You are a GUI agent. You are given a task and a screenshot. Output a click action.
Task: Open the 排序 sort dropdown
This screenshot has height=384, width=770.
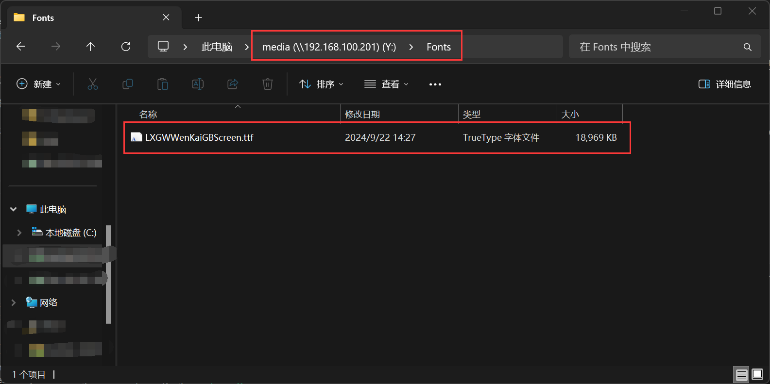pos(322,84)
